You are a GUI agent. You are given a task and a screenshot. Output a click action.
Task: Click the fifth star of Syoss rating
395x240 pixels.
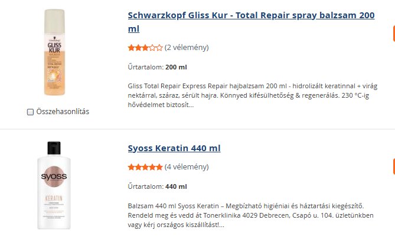[159, 167]
